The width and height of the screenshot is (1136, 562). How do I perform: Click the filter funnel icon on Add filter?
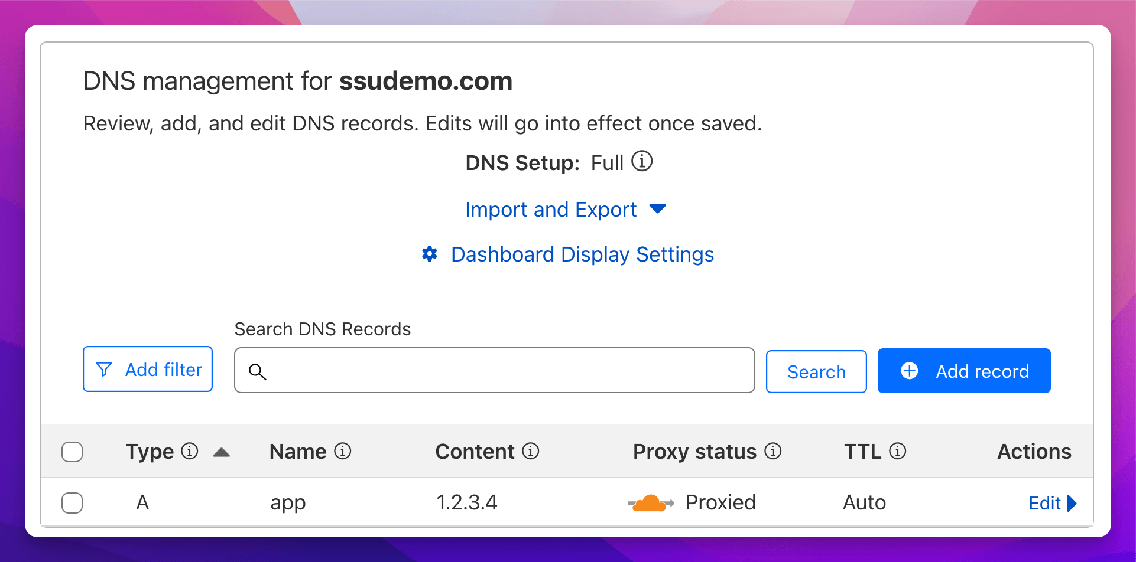(x=104, y=369)
